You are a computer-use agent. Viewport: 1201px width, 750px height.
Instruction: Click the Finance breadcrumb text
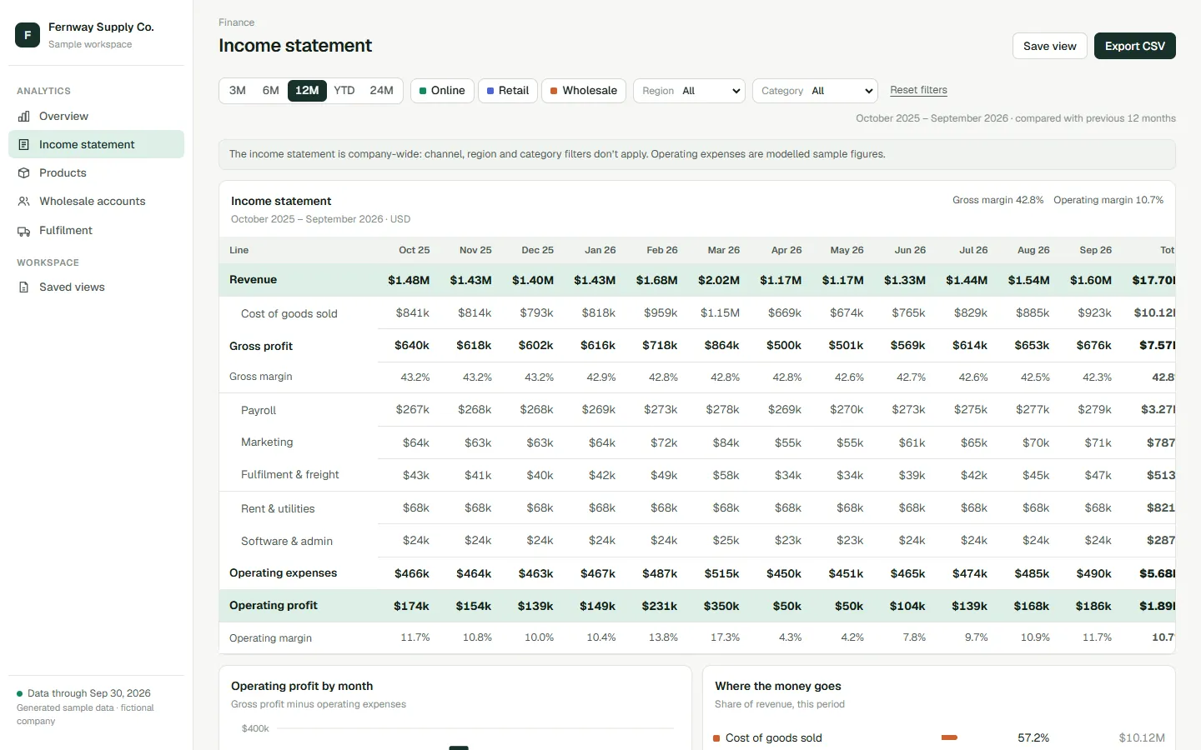[237, 22]
